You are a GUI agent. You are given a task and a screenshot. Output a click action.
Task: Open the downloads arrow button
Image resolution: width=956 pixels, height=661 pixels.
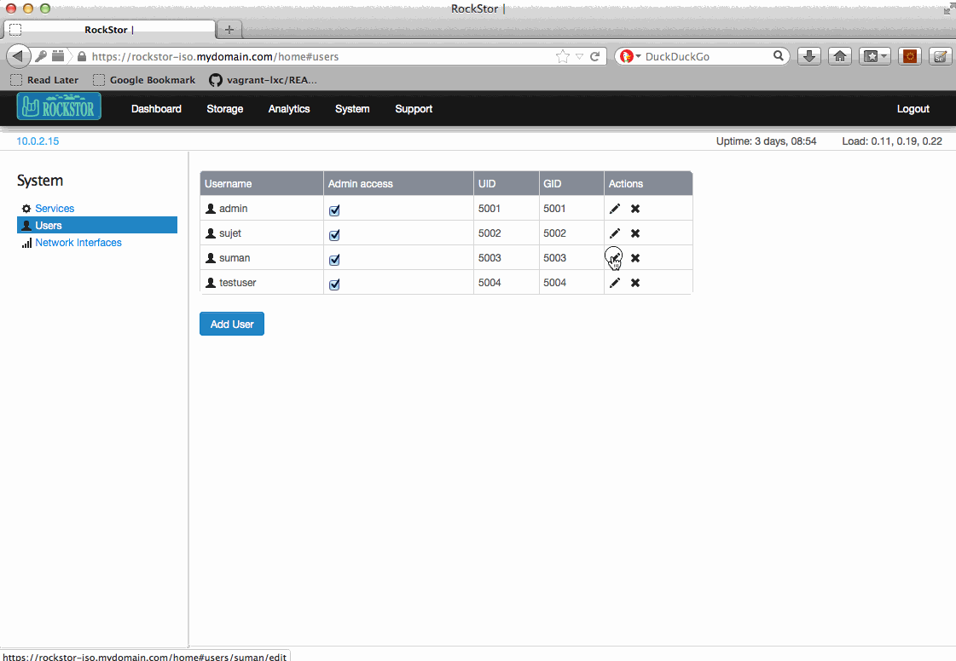(x=809, y=57)
